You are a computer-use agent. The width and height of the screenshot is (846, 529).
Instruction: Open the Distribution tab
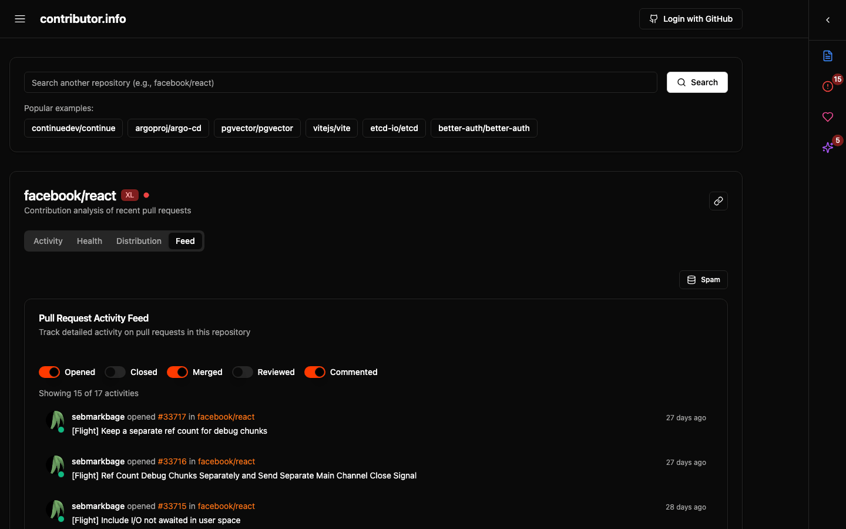(x=139, y=241)
